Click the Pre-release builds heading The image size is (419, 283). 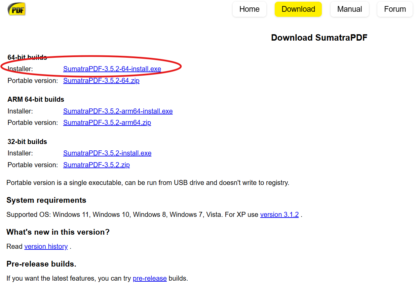[x=41, y=264]
